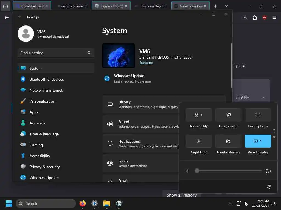Open Notifications settings row
This screenshot has width=281, height=210.
point(141,144)
